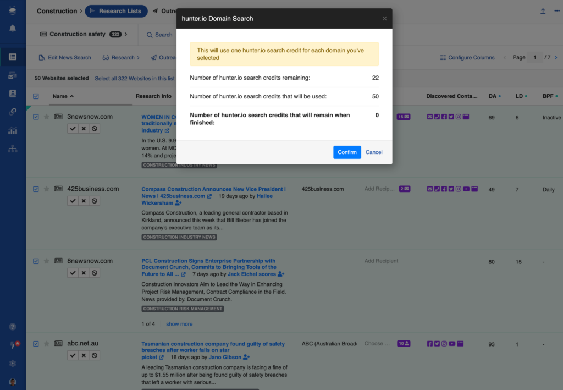This screenshot has height=390, width=563.
Task: Uncheck the 8newsnow.com row checkbox
Action: click(x=36, y=261)
